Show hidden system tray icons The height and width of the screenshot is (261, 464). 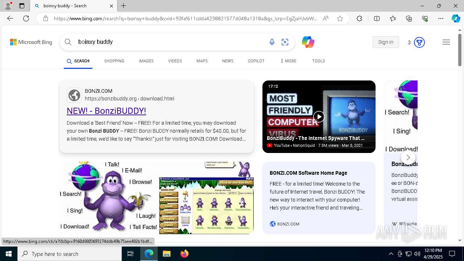(391, 254)
